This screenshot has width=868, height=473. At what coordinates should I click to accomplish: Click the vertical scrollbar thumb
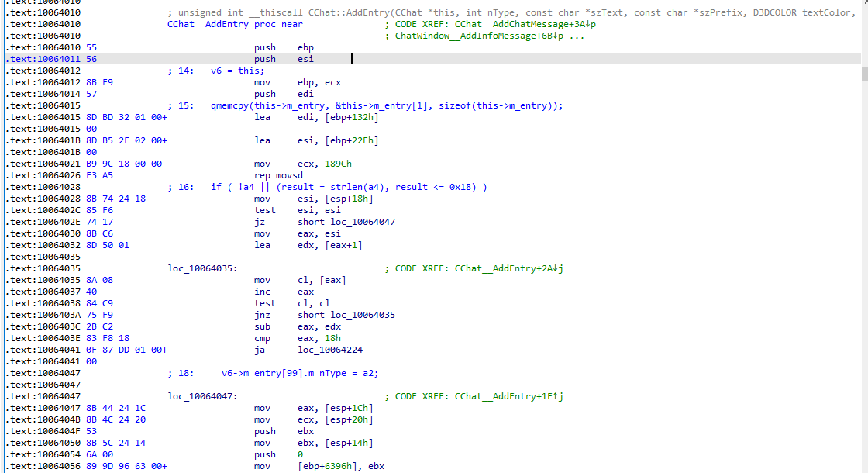coord(864,74)
